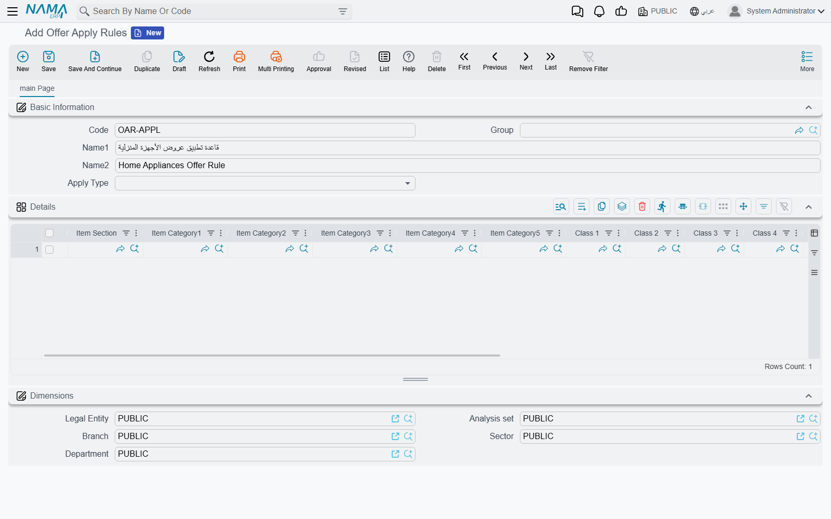The height and width of the screenshot is (519, 831).
Task: Click Remove Filter in toolbar
Action: coord(588,61)
